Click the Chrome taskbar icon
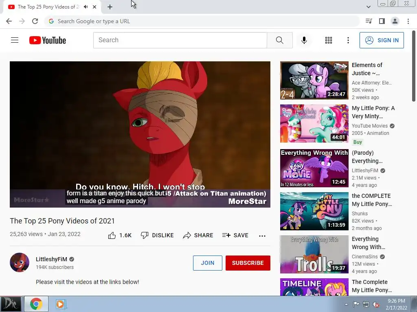 [x=36, y=304]
